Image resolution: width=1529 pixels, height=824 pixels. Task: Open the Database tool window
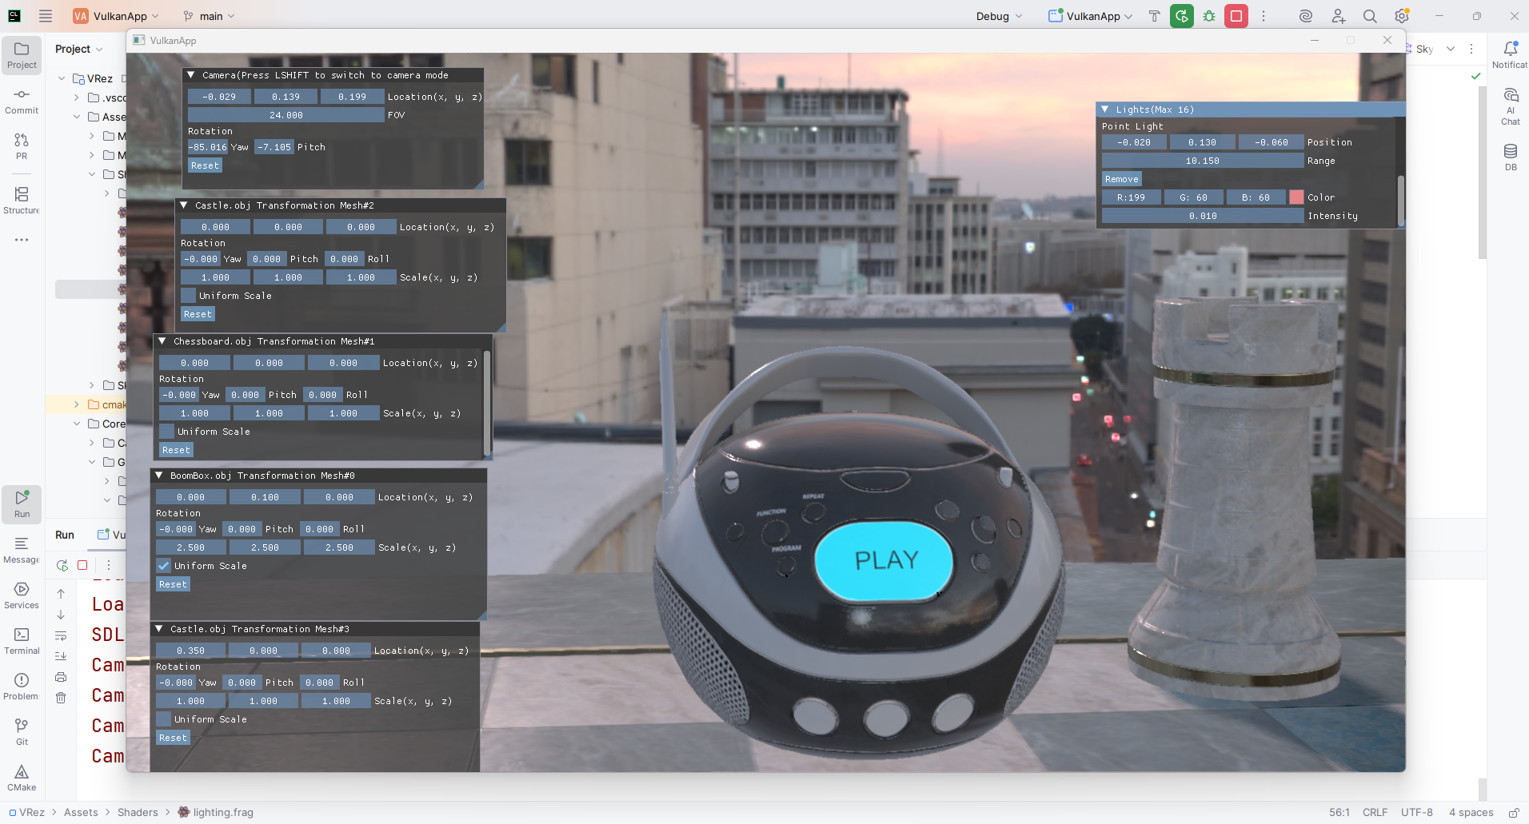[1510, 157]
